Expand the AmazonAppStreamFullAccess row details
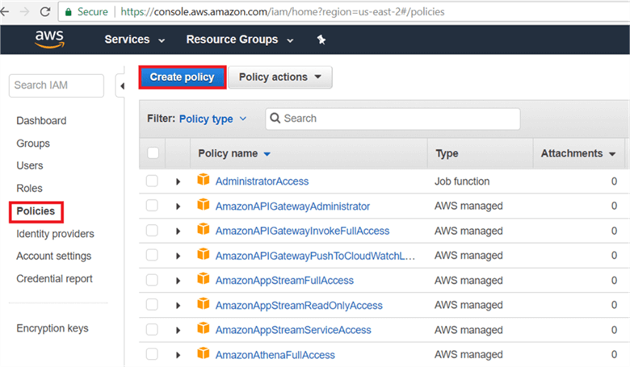 pyautogui.click(x=178, y=281)
